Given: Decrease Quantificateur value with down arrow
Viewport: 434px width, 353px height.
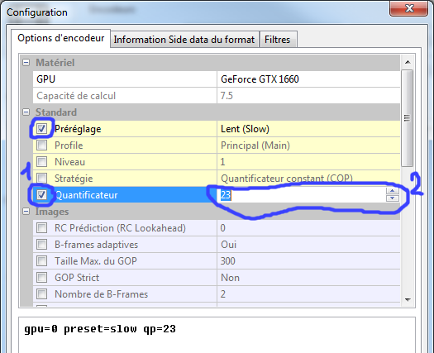Looking at the screenshot, I should (x=392, y=198).
